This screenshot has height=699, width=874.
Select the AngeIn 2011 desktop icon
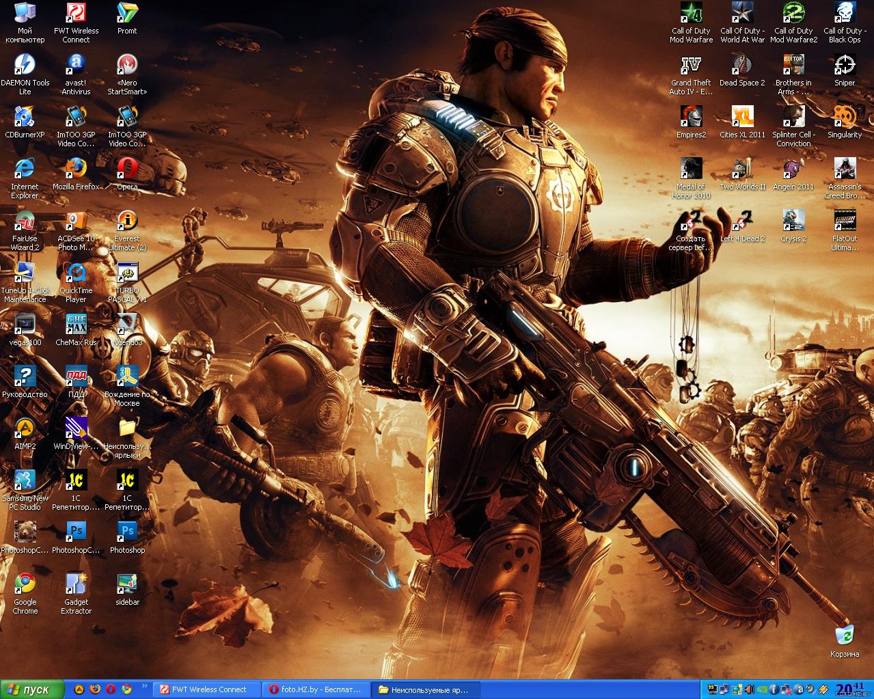pyautogui.click(x=793, y=174)
